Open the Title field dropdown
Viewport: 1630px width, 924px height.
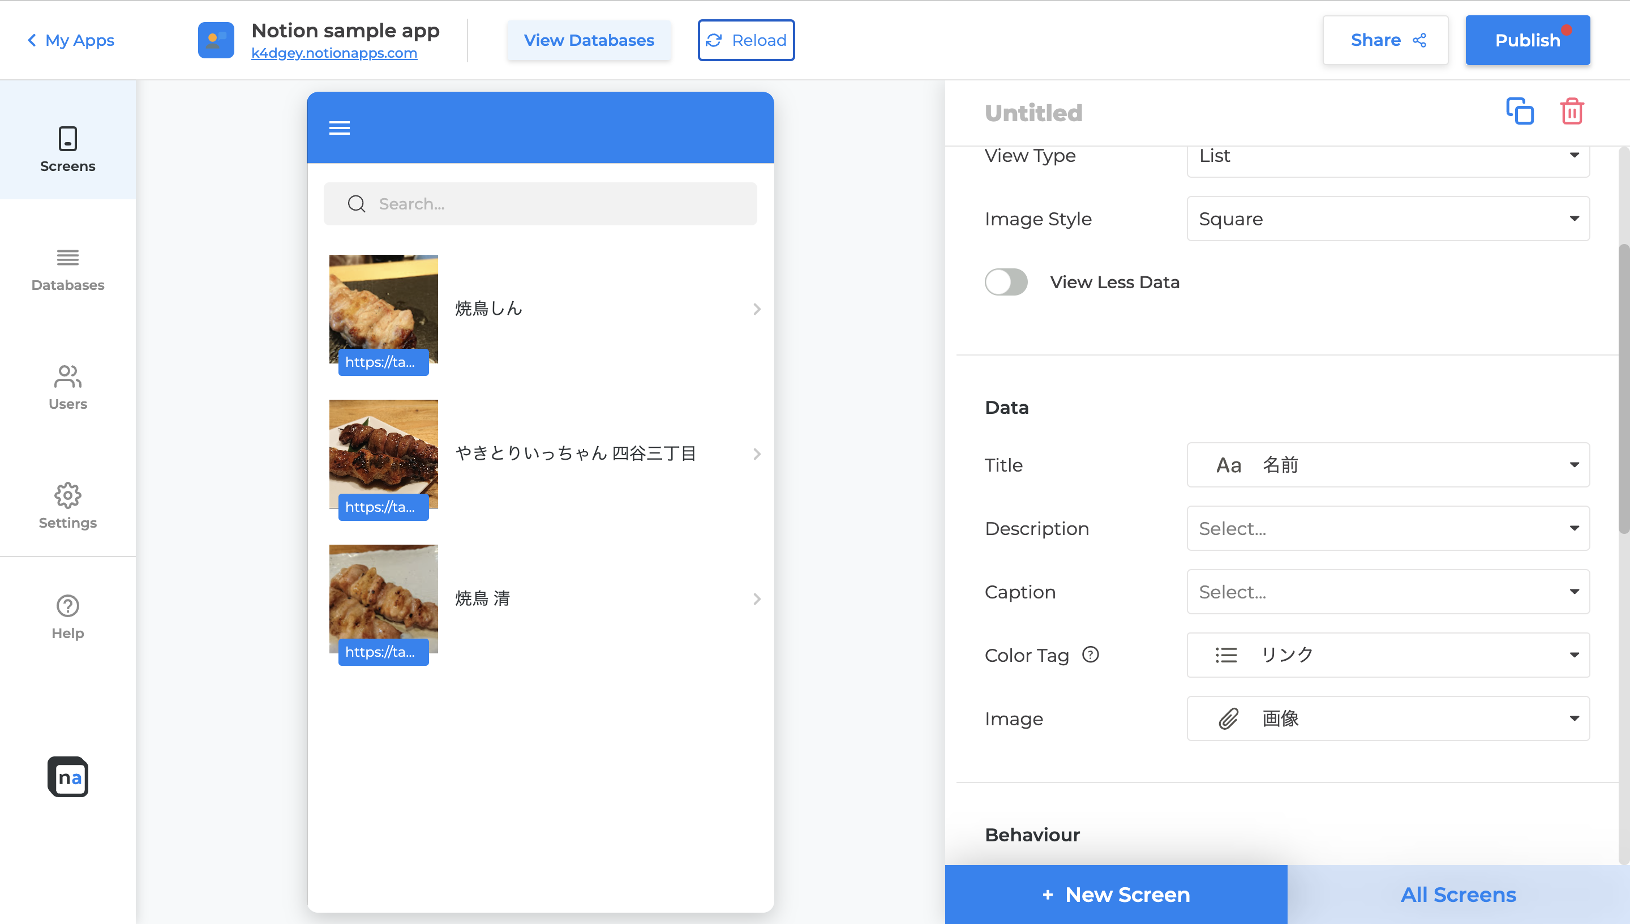[1388, 465]
